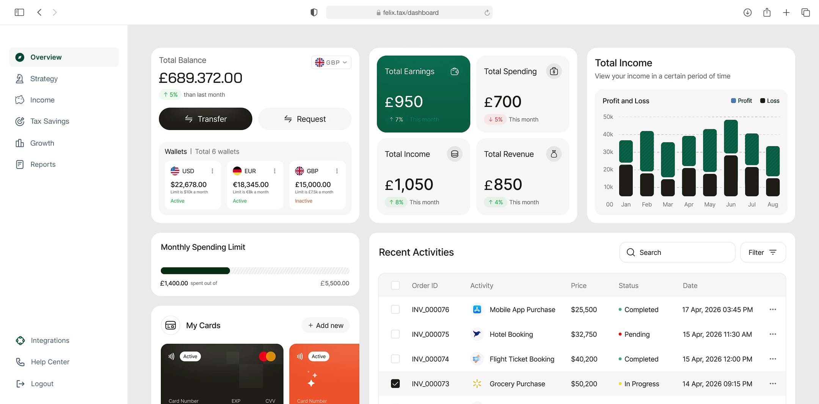The width and height of the screenshot is (819, 404).
Task: Uncheck the INV_000073 row checkbox
Action: [x=395, y=384]
